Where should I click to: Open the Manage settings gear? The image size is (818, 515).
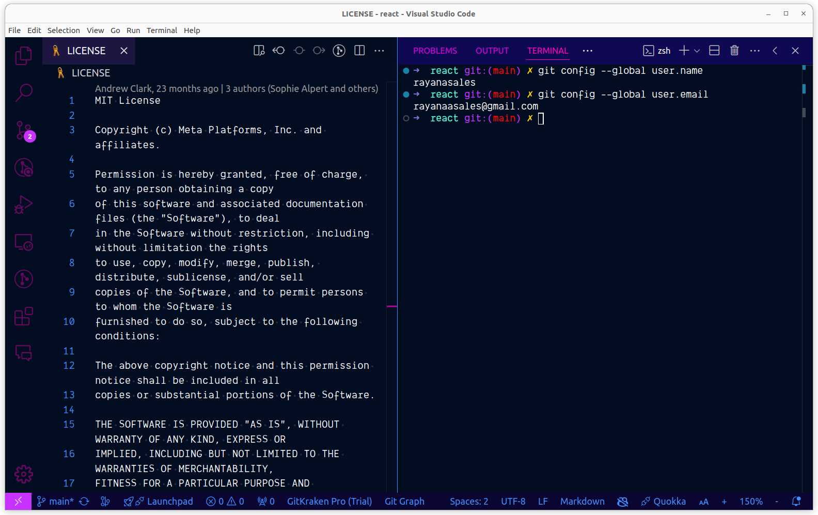[23, 474]
